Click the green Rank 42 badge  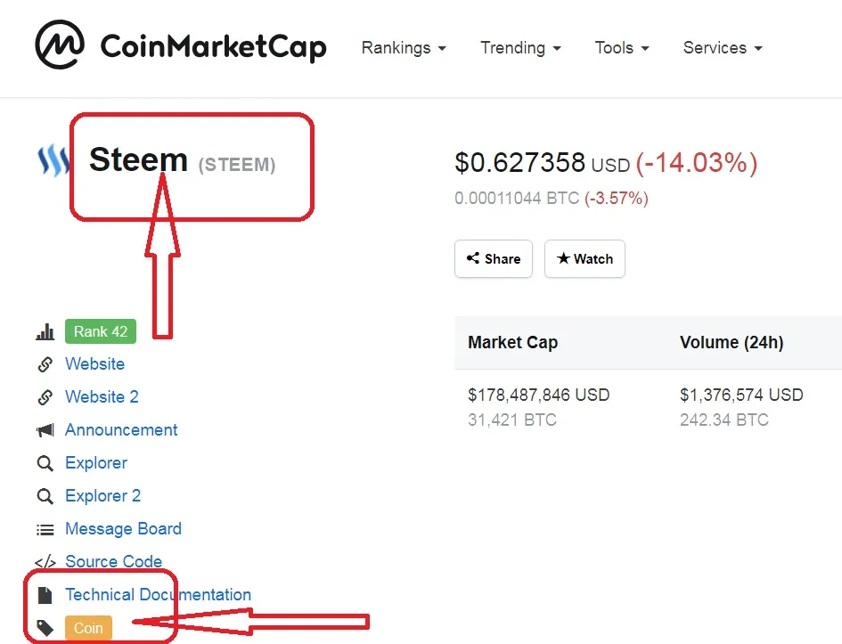pos(101,331)
